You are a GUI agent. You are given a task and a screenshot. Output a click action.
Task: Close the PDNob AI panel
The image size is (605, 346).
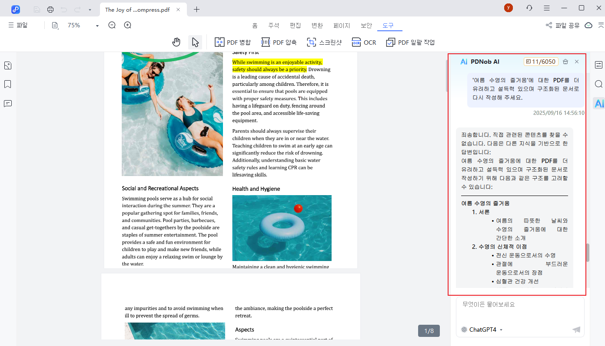click(577, 62)
